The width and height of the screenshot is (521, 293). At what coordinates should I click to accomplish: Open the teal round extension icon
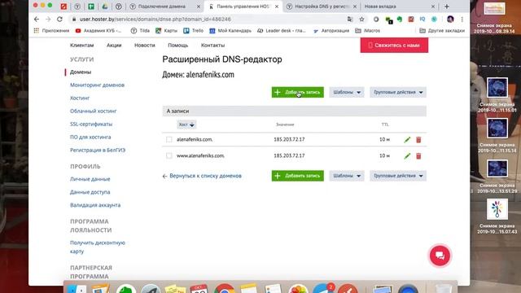(434, 20)
